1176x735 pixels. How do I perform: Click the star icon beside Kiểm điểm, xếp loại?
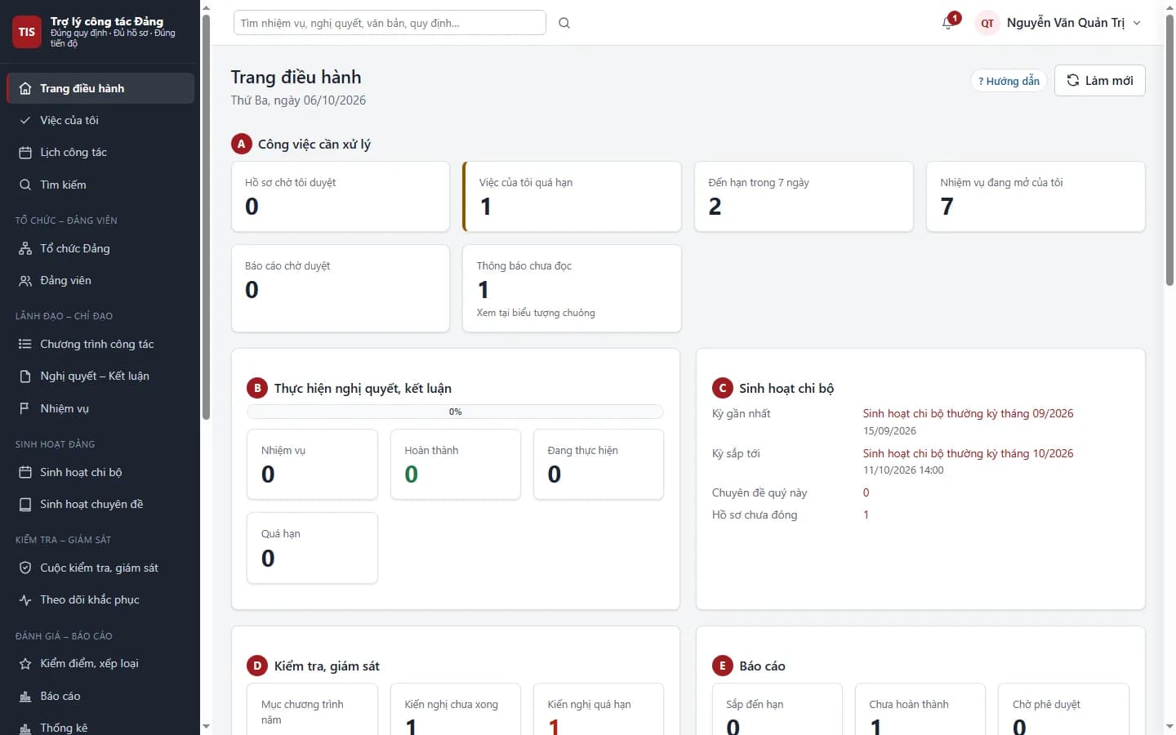(25, 663)
